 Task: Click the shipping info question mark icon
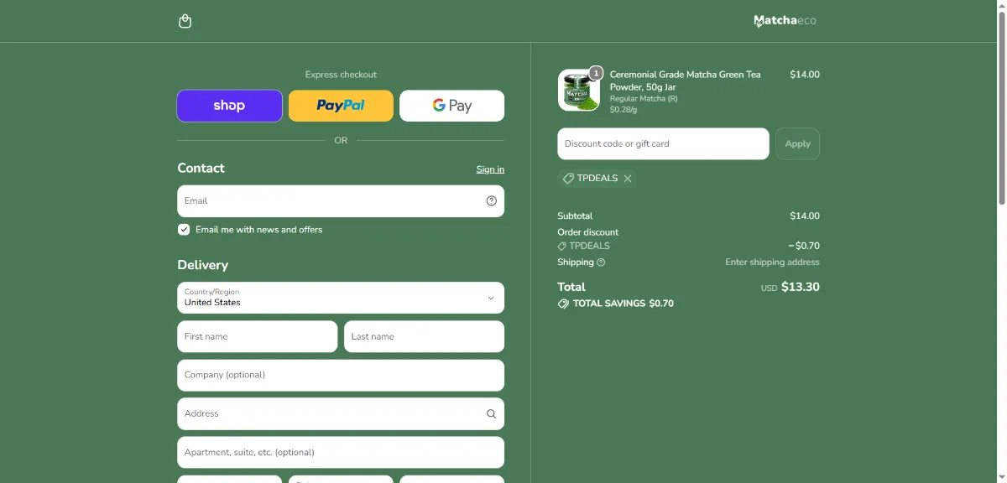point(601,262)
